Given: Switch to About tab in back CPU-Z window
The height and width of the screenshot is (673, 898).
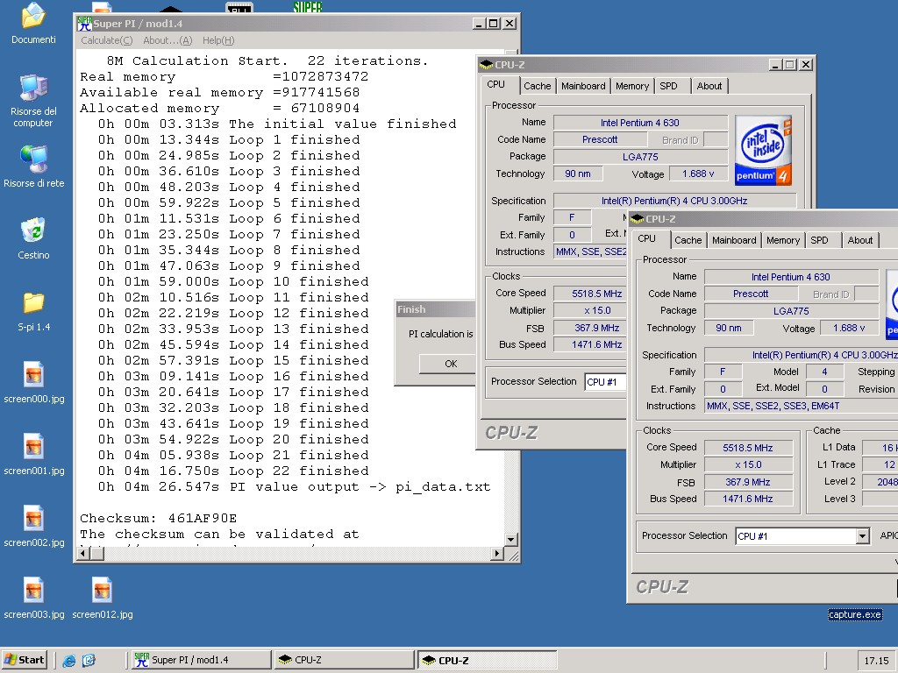Looking at the screenshot, I should point(709,86).
